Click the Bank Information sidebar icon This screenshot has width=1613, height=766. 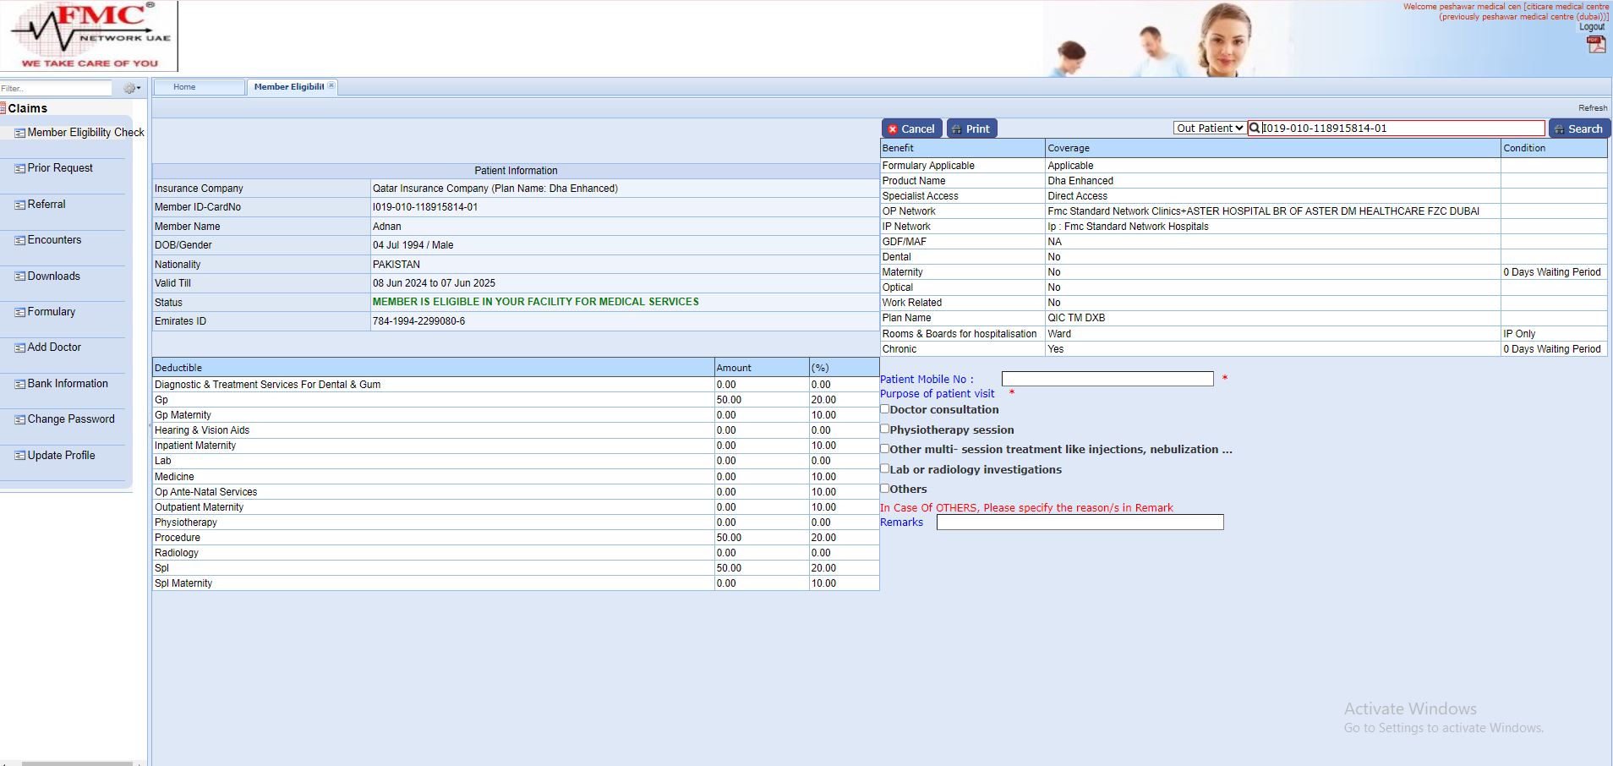(x=19, y=384)
